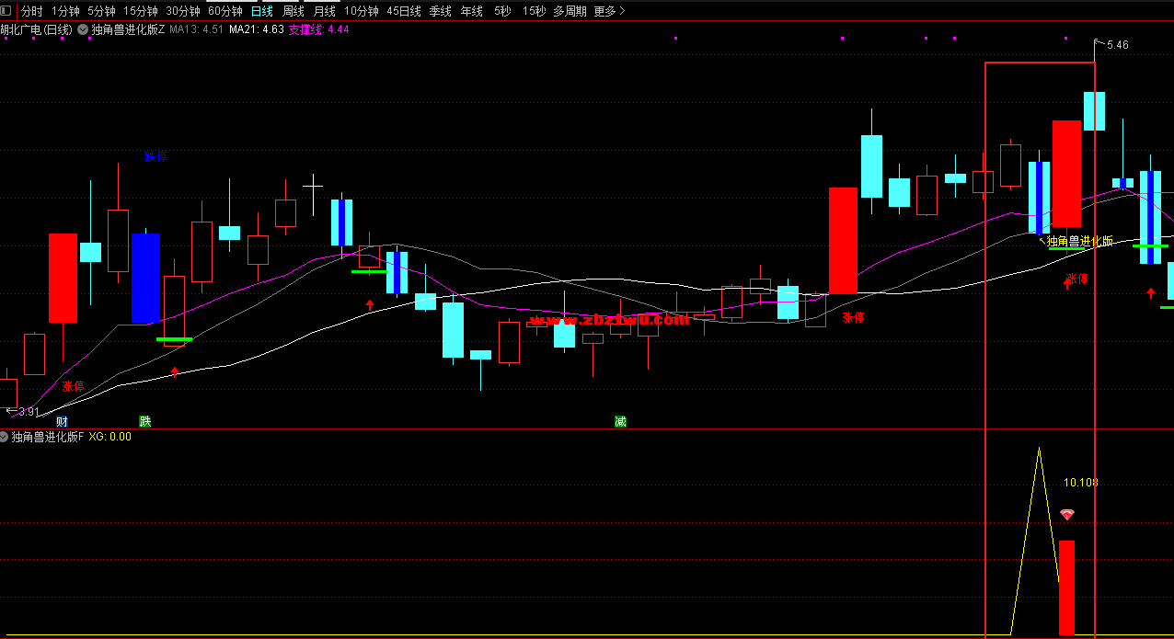Switch to the 5秒 period tab

(502, 11)
